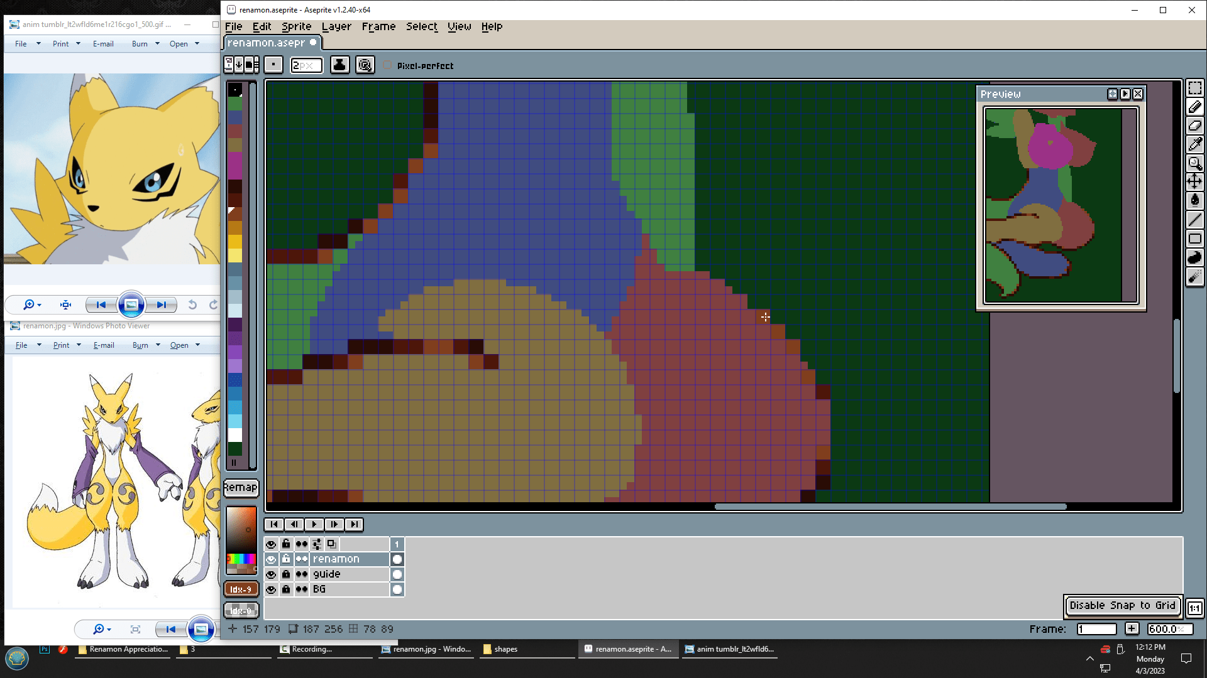Click the Remap button

241,488
